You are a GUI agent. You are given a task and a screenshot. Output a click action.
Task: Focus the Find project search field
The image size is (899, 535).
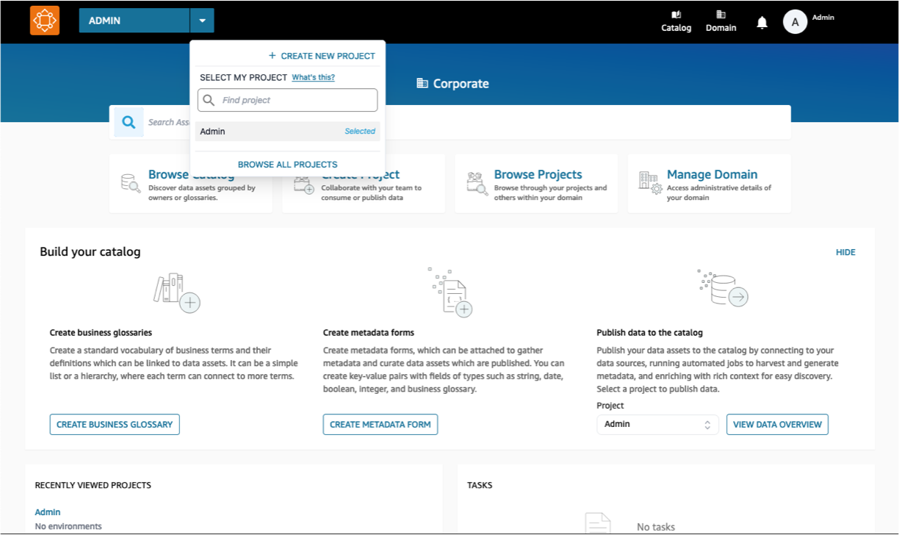[x=288, y=100]
